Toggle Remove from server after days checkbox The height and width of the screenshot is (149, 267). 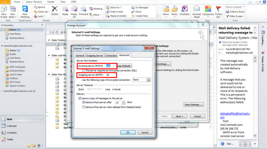83,102
